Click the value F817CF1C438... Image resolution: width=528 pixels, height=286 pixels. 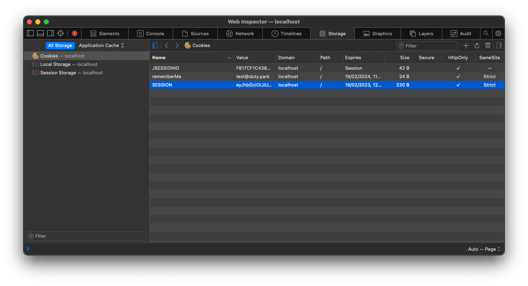coord(253,68)
